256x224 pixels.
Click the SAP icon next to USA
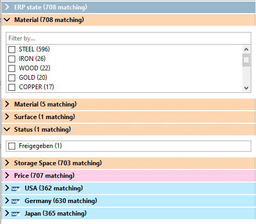point(16,189)
